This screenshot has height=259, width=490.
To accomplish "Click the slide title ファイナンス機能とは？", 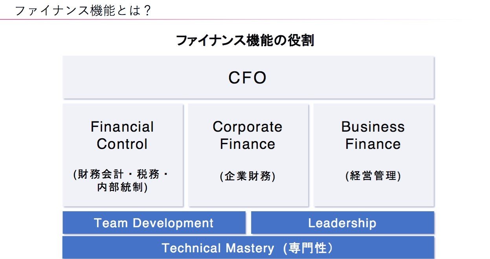I will tap(83, 10).
